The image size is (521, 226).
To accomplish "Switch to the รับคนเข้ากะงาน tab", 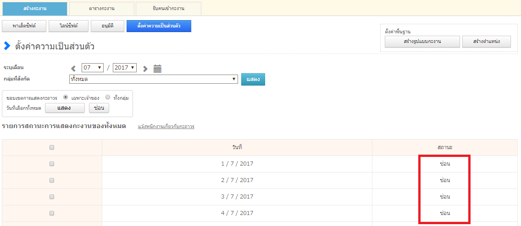I will [x=168, y=9].
